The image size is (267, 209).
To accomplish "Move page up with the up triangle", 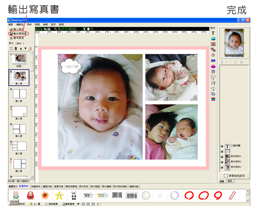I will [21, 48].
